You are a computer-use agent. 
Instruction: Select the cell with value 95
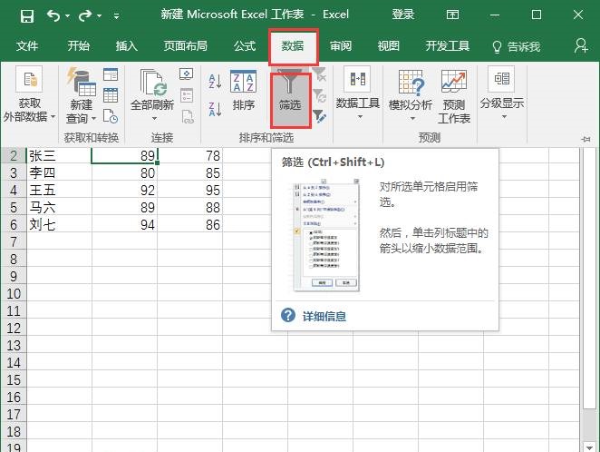click(189, 190)
